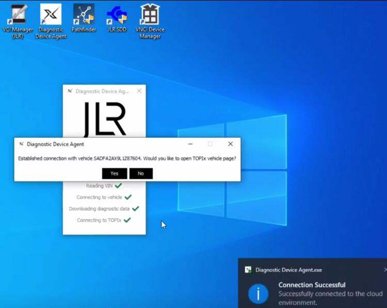Click the JLR splash window title icon
387x308 pixels.
(70, 91)
